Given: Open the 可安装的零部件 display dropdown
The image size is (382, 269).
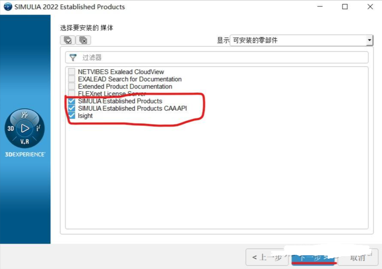Looking at the screenshot, I should click(x=301, y=40).
